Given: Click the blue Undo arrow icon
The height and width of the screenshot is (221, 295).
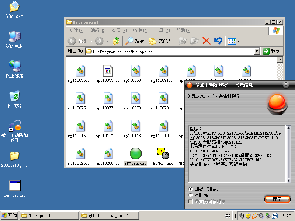Looking at the screenshot, I should [x=218, y=41].
